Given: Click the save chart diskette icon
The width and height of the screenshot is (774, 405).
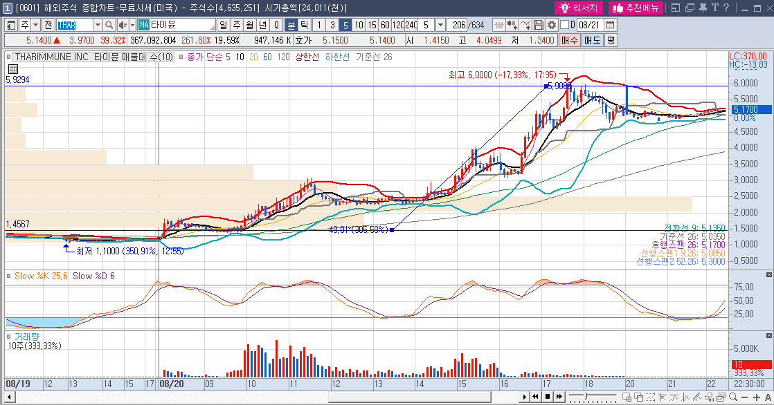Looking at the screenshot, I should [538, 25].
